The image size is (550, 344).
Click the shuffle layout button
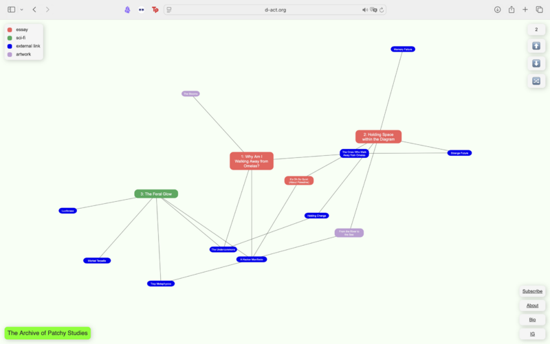point(536,81)
